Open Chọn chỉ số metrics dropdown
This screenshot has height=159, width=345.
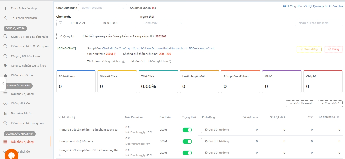click(330, 103)
